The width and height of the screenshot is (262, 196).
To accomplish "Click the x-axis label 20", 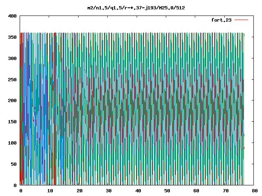I will (79, 191).
